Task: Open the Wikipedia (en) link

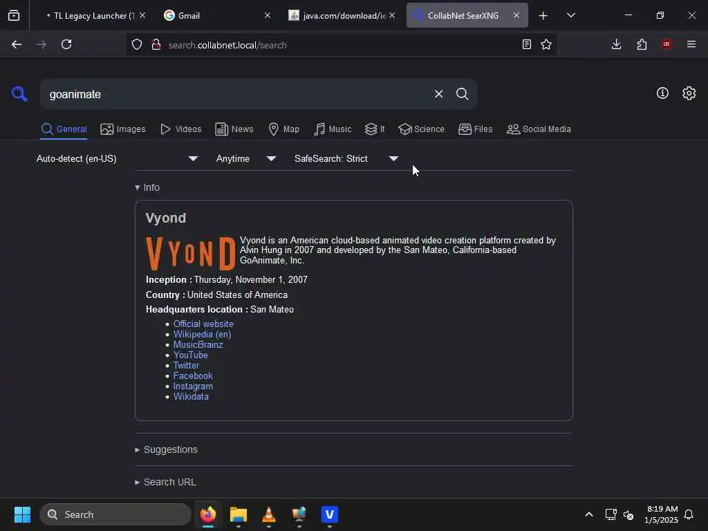Action: [x=202, y=334]
